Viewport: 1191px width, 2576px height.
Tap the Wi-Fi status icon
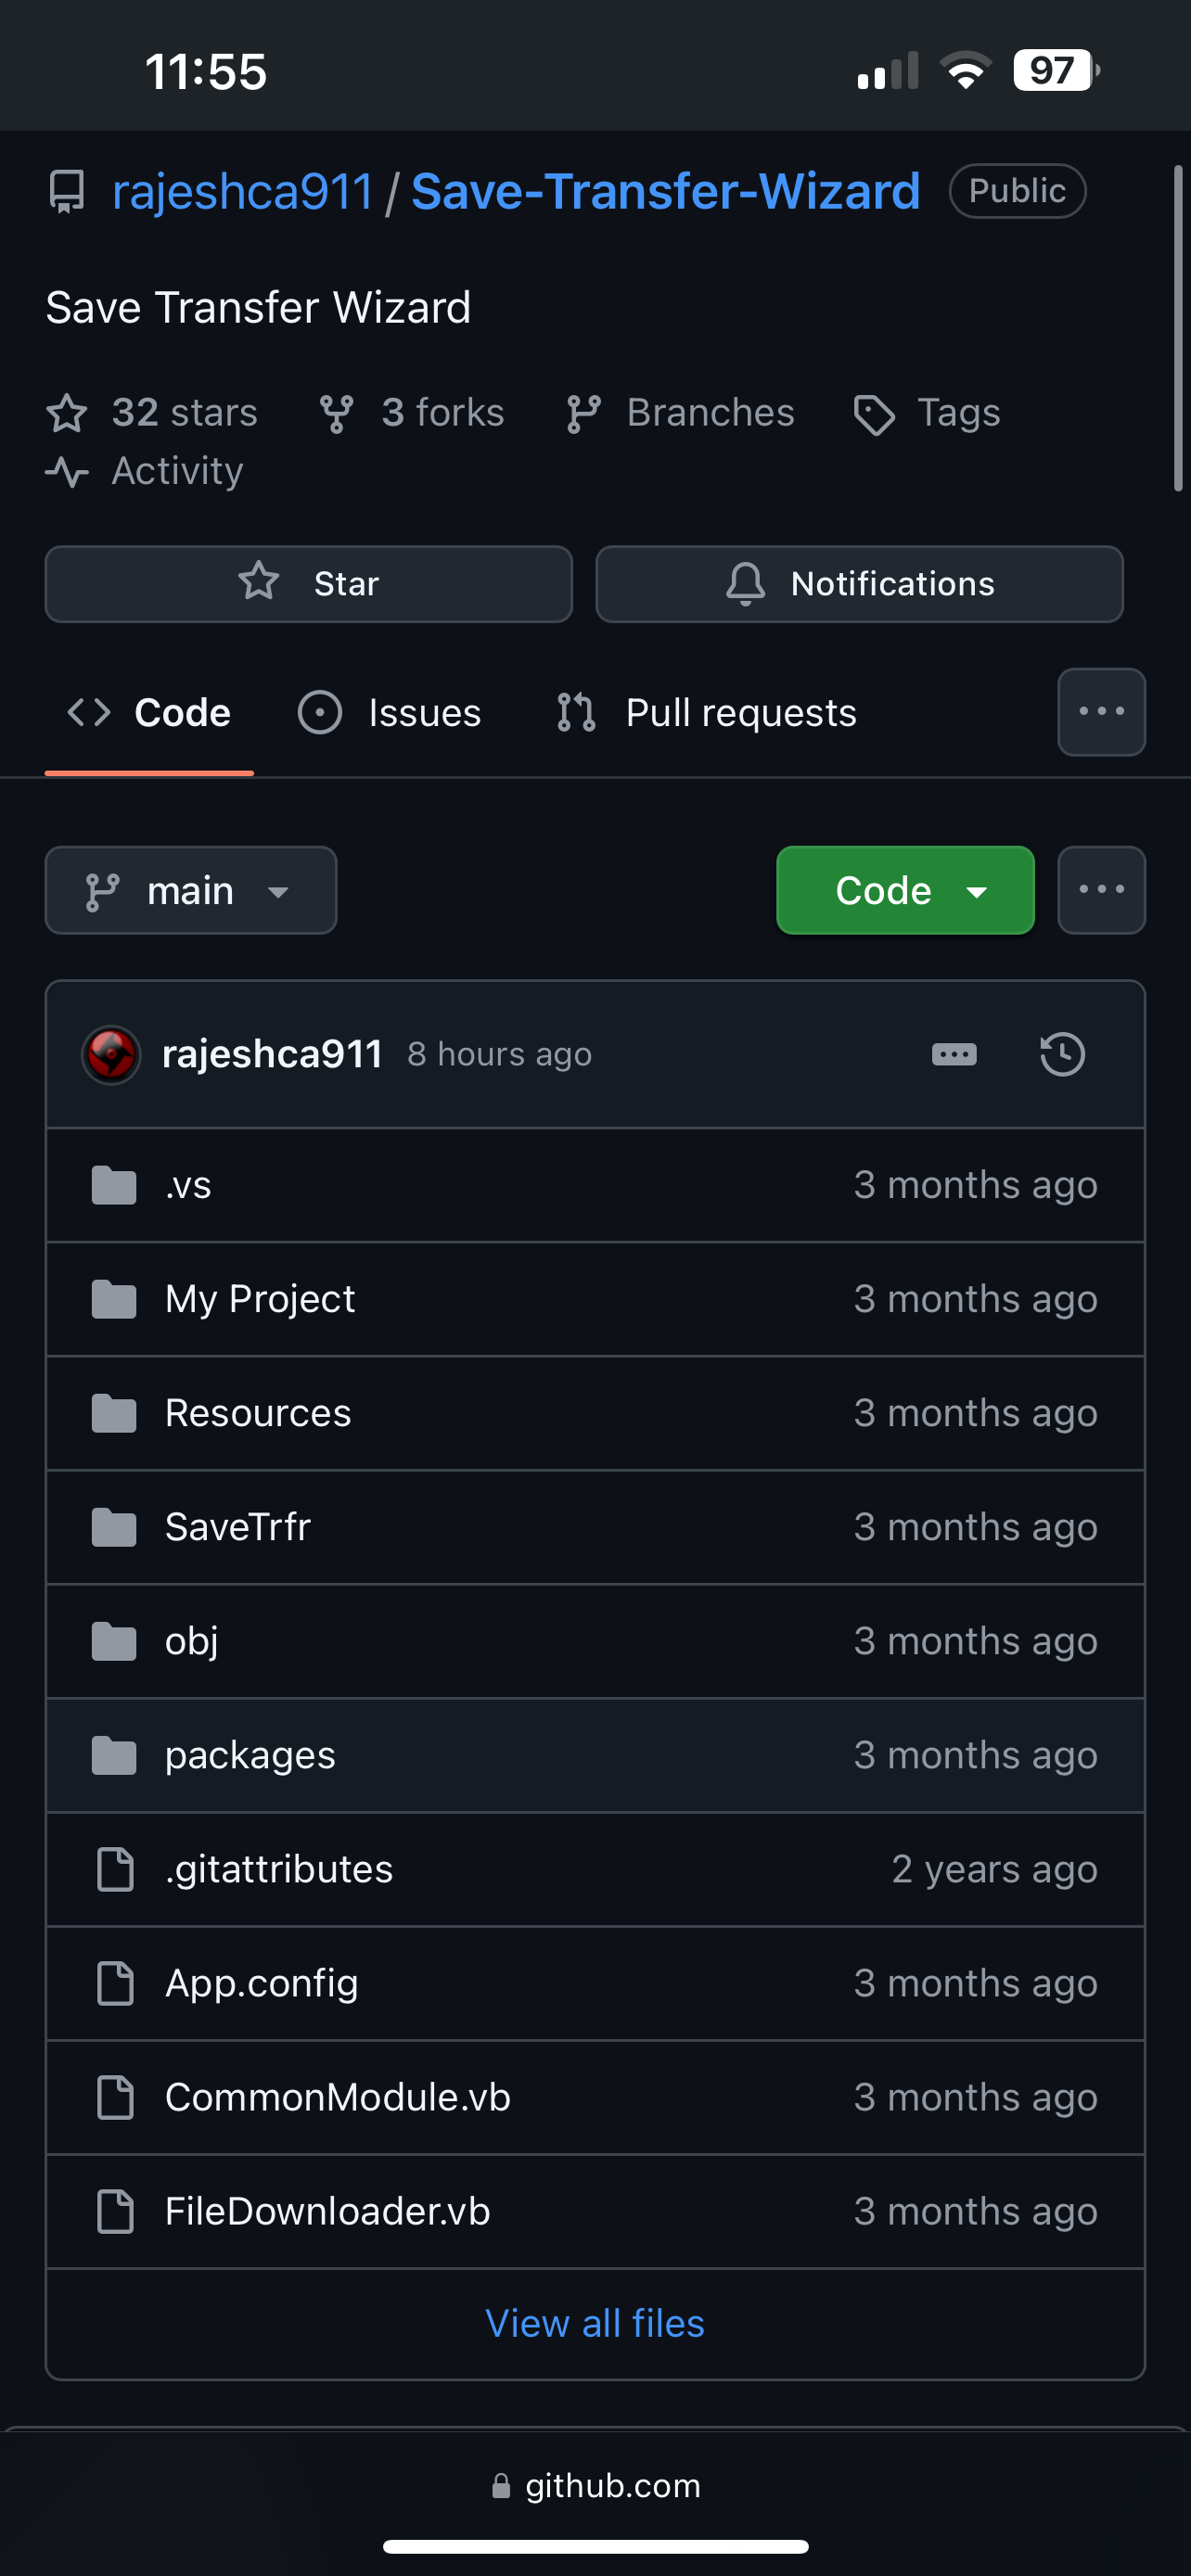pyautogui.click(x=965, y=70)
